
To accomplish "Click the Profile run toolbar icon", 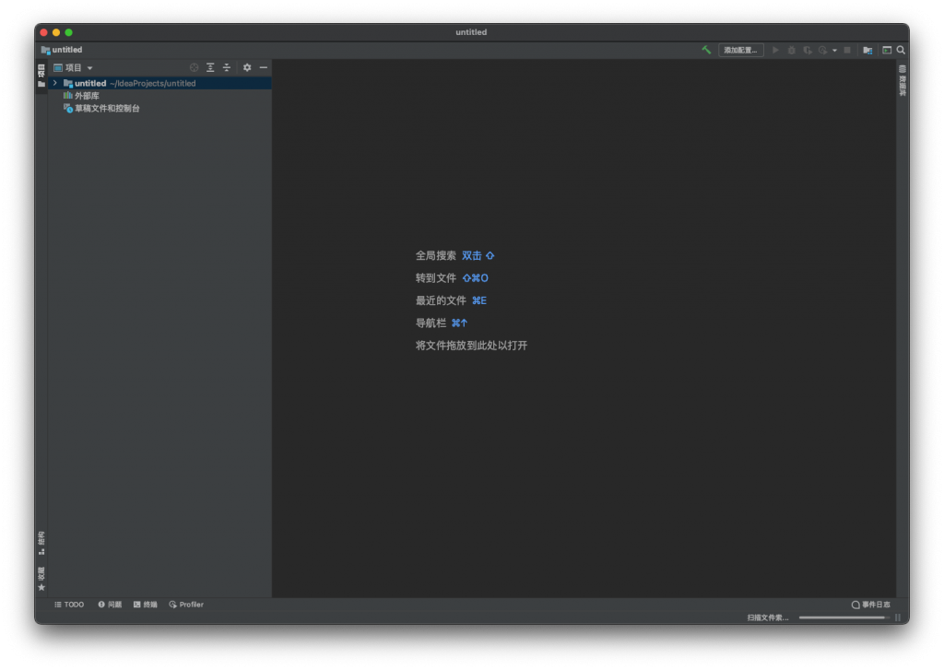I will point(822,50).
